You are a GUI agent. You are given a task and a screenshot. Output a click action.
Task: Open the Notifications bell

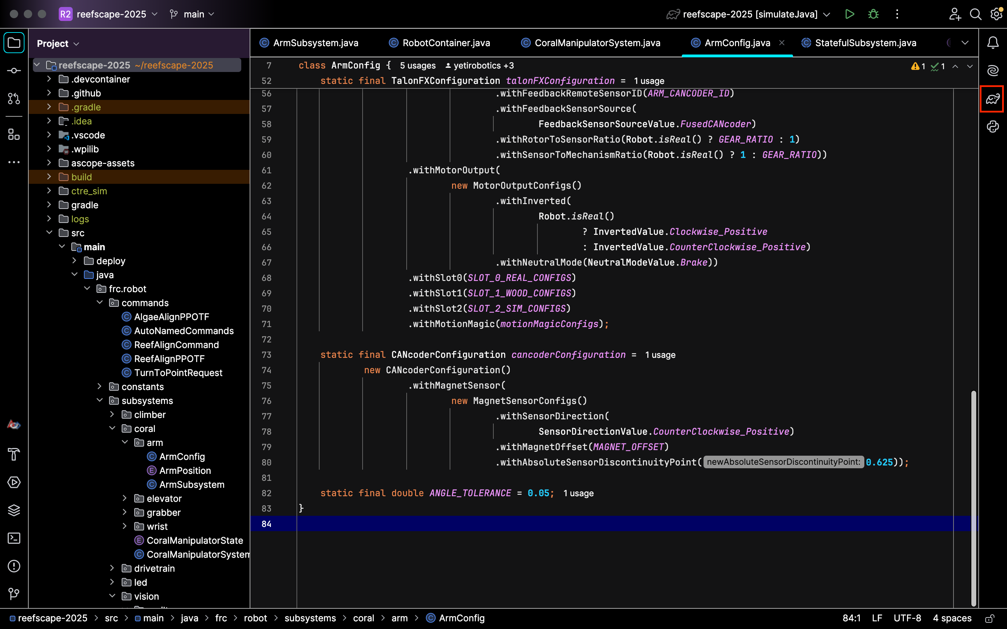pyautogui.click(x=993, y=43)
